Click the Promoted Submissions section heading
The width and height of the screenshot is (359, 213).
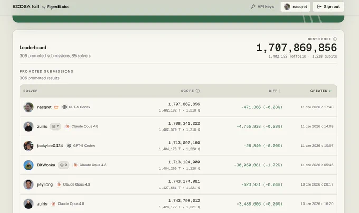[46, 71]
